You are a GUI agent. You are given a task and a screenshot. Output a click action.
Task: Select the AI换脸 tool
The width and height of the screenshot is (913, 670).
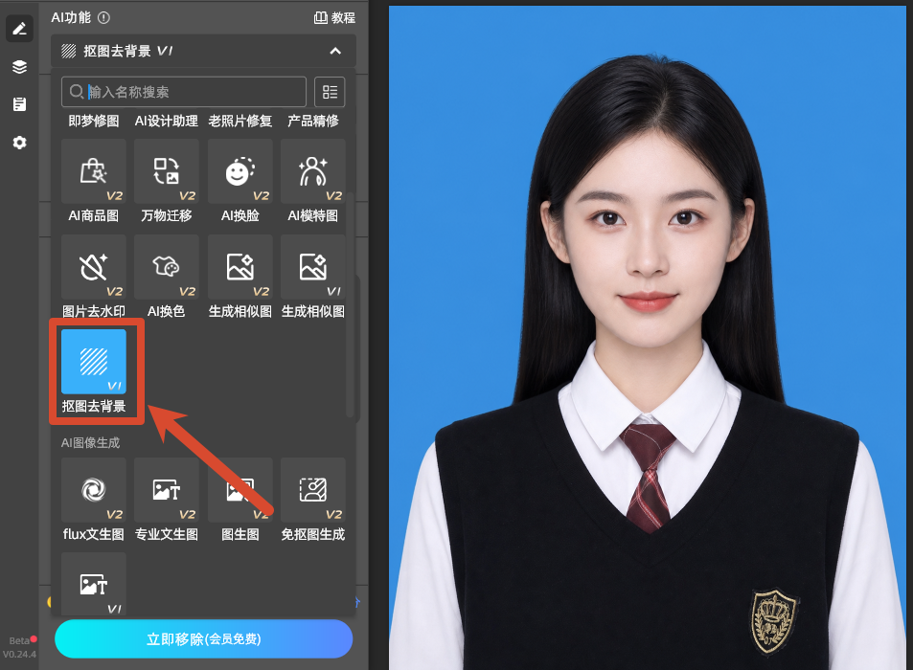pos(240,182)
